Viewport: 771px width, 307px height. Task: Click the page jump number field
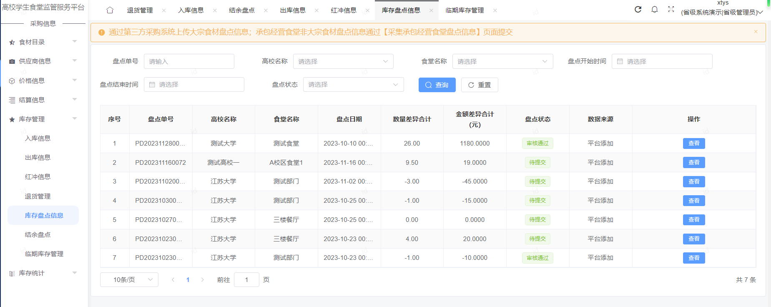pyautogui.click(x=246, y=279)
